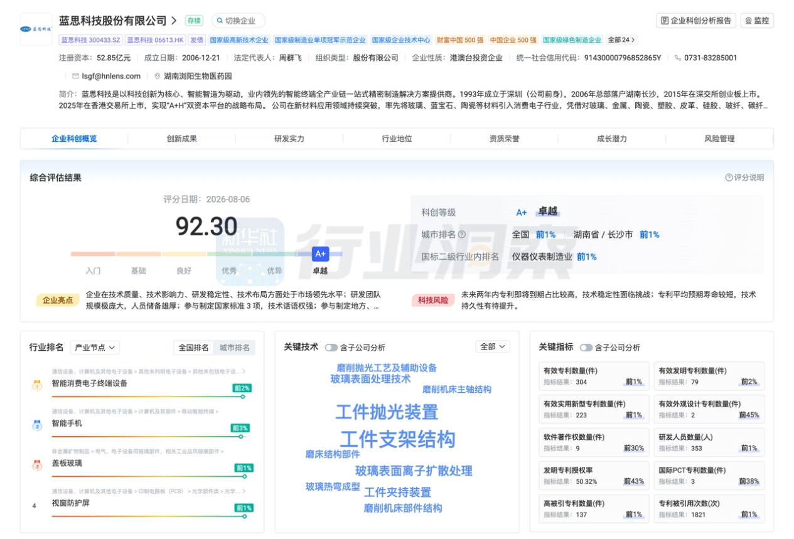Click the phone icon next to 0731-83285001
The image size is (794, 539).
pos(678,58)
